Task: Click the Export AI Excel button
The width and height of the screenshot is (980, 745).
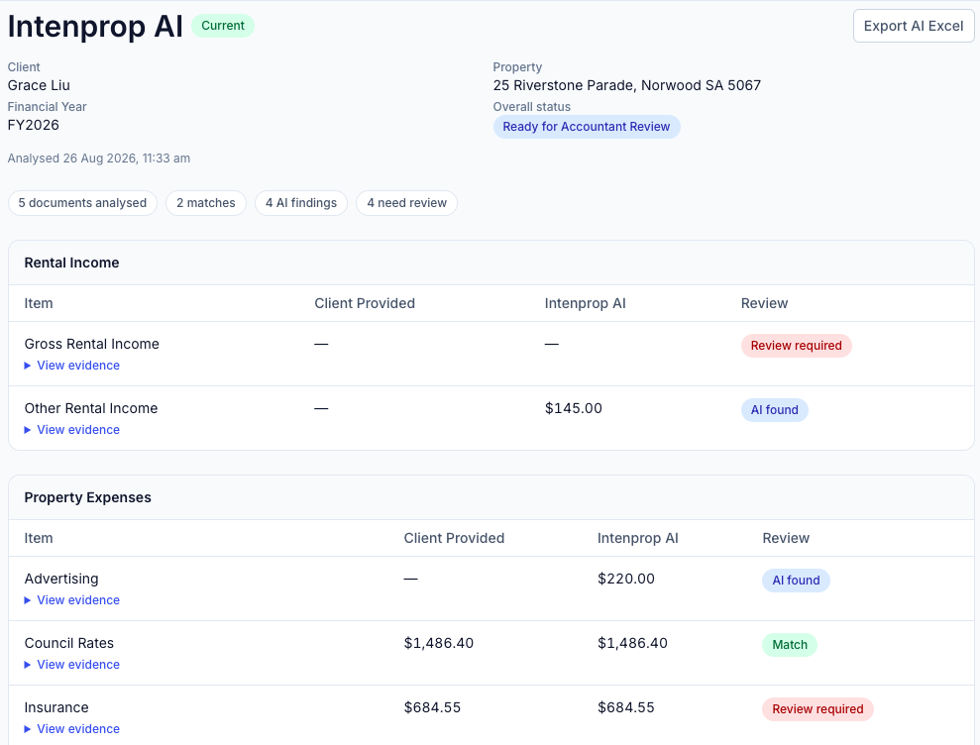Action: click(914, 26)
